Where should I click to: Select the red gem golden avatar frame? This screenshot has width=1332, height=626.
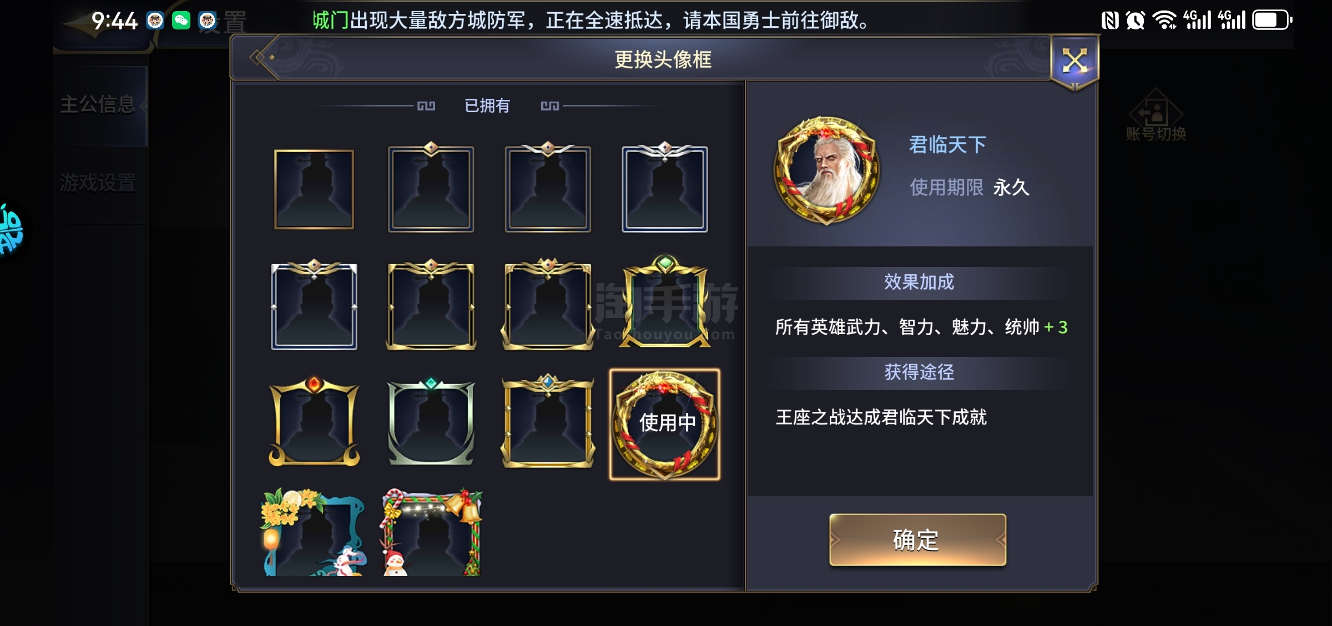314,422
